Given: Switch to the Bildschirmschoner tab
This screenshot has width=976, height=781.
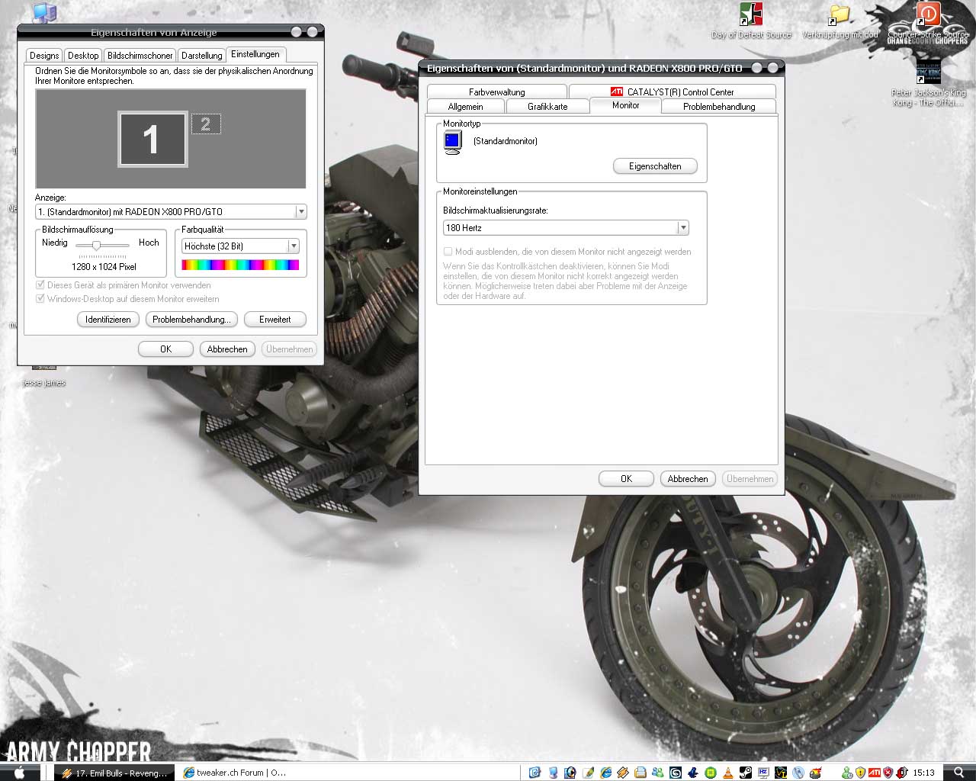Looking at the screenshot, I should coord(140,56).
